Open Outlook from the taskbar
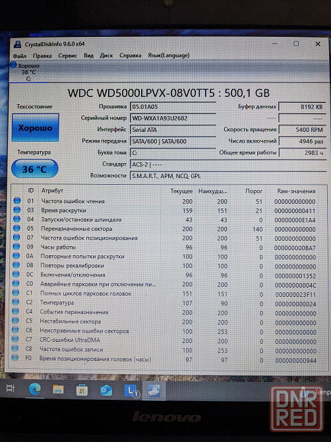Screen dimensions: 331x442 [x=106, y=391]
